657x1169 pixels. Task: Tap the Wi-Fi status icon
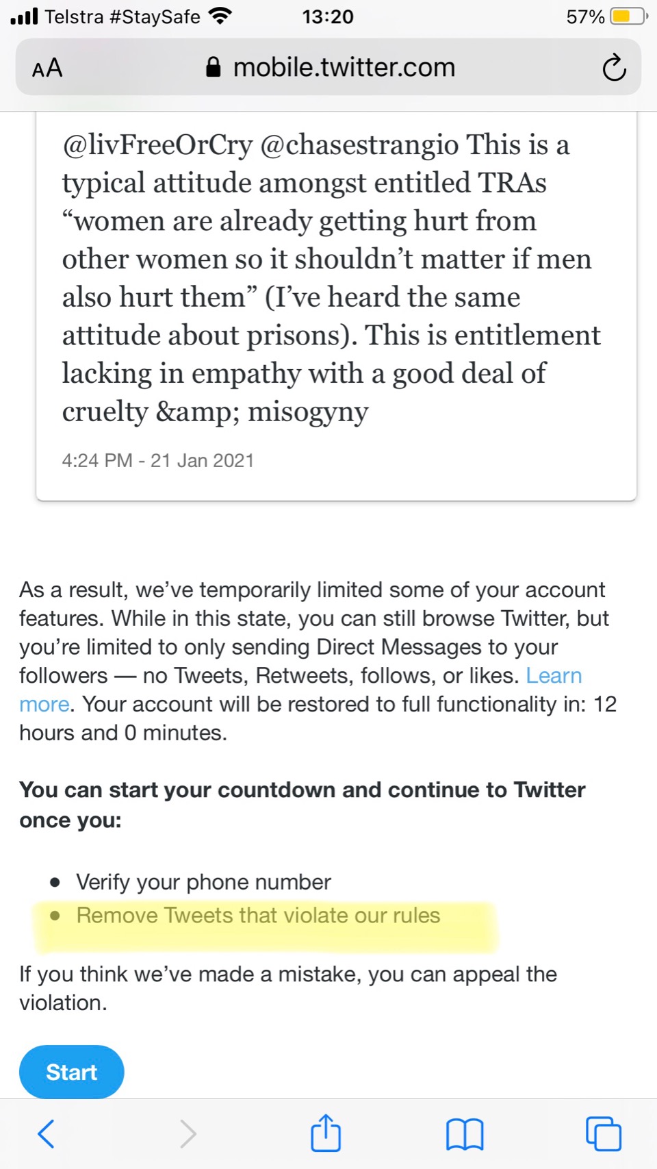pyautogui.click(x=220, y=16)
